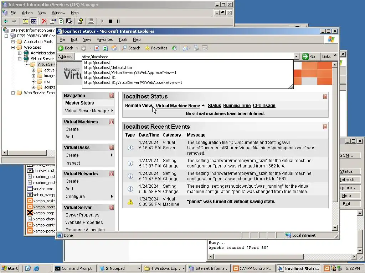Screen dimensions: 365x273
Task: Open the IIS properties toolbar icon
Action: [53, 21]
